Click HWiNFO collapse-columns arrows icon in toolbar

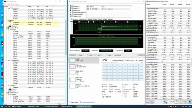tap(152, 102)
